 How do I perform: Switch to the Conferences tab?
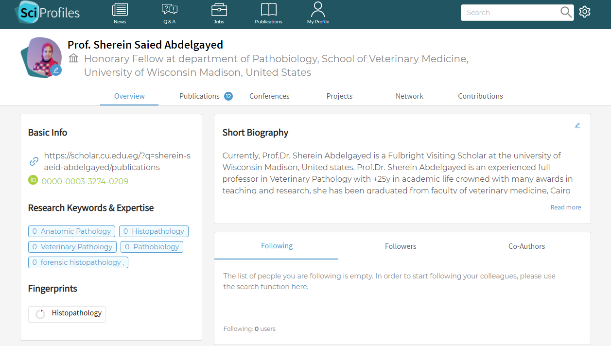click(269, 96)
